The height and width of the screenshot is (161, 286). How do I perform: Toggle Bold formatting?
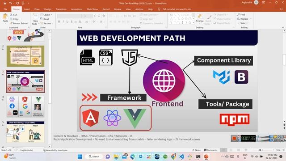click(x=59, y=22)
